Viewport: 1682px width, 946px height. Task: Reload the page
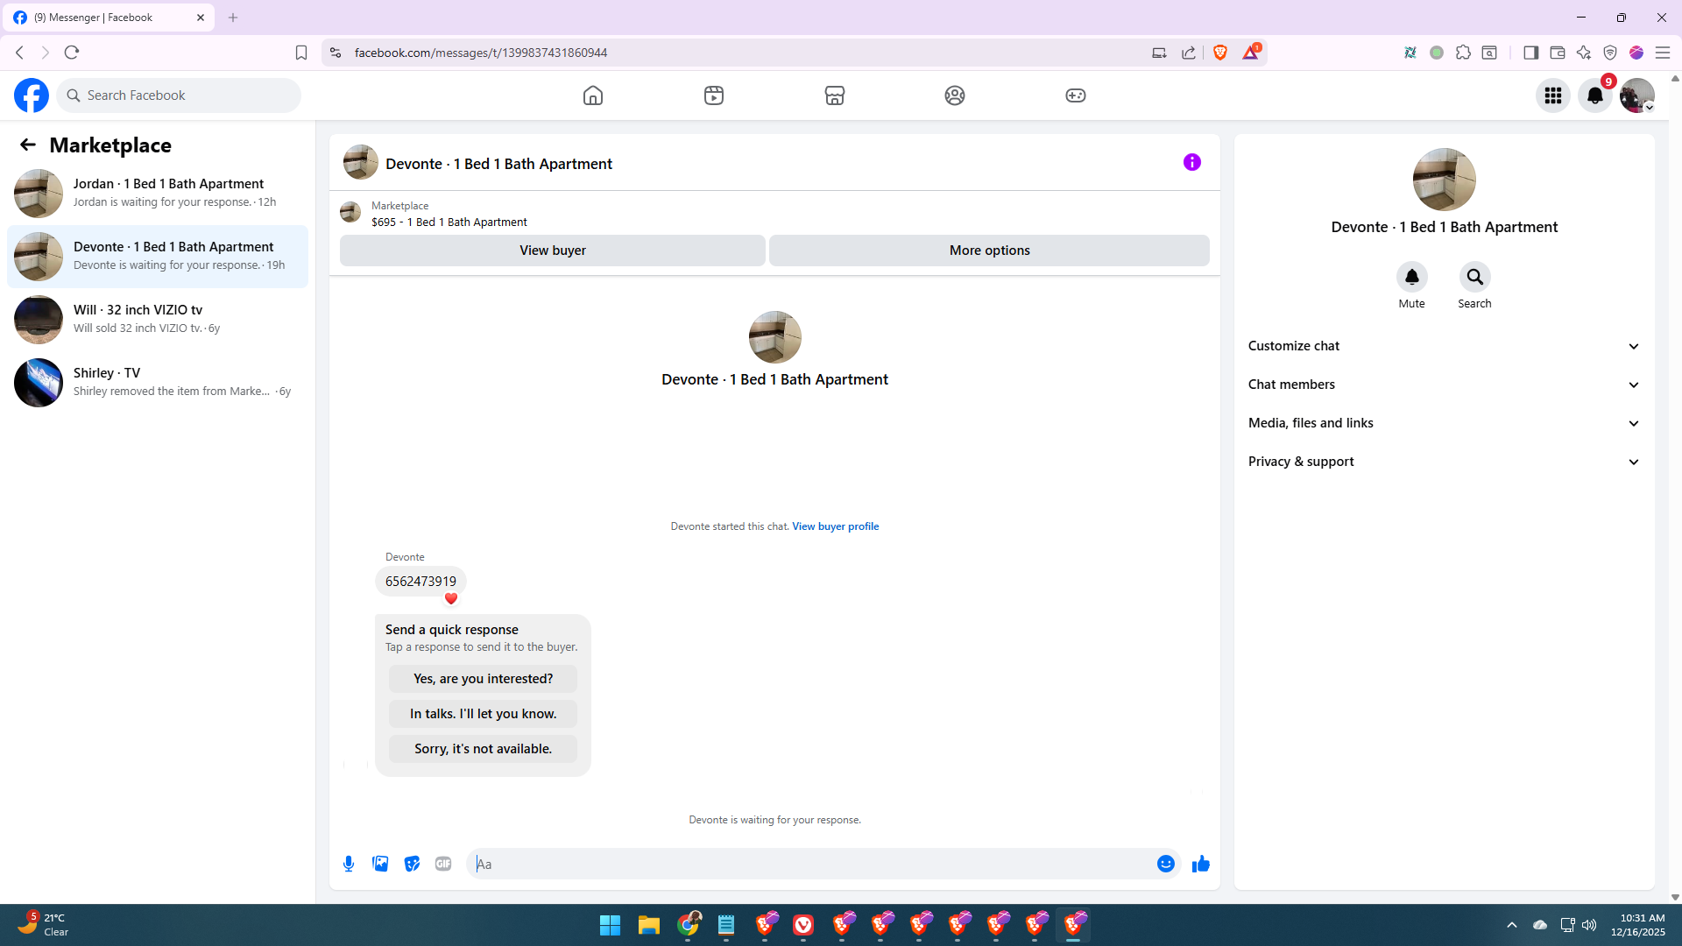pyautogui.click(x=72, y=53)
